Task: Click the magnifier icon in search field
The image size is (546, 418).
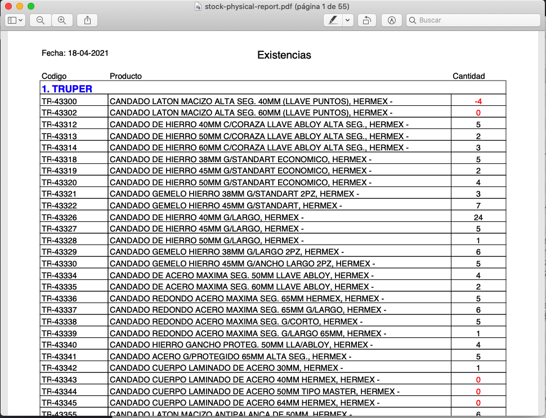Action: click(x=413, y=20)
